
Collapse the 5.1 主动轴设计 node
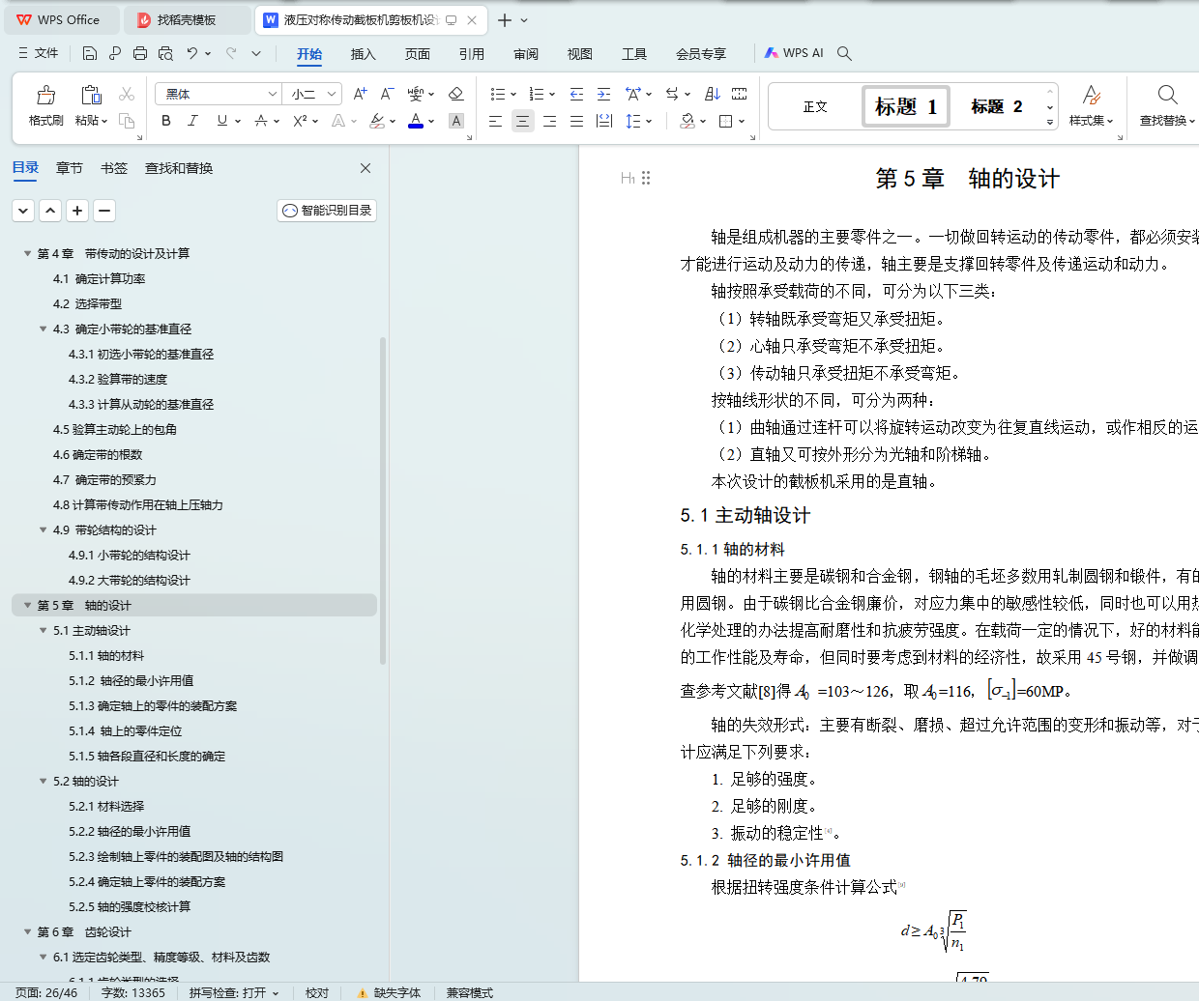point(43,630)
